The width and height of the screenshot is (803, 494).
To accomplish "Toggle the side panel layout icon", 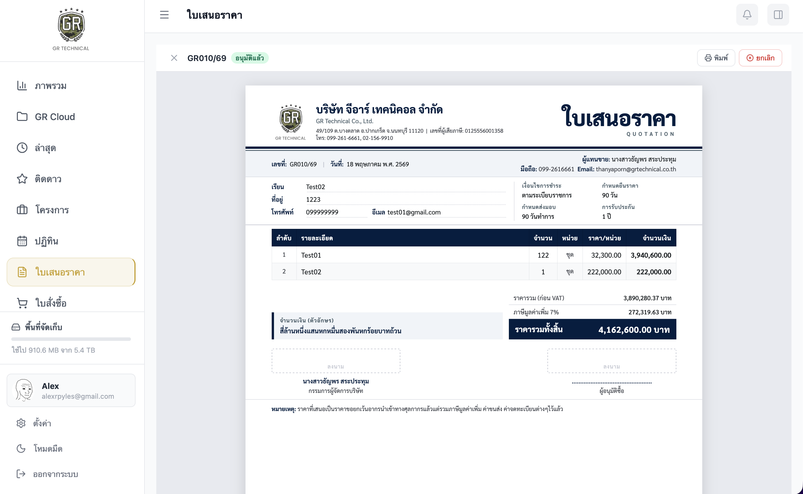I will pyautogui.click(x=778, y=15).
